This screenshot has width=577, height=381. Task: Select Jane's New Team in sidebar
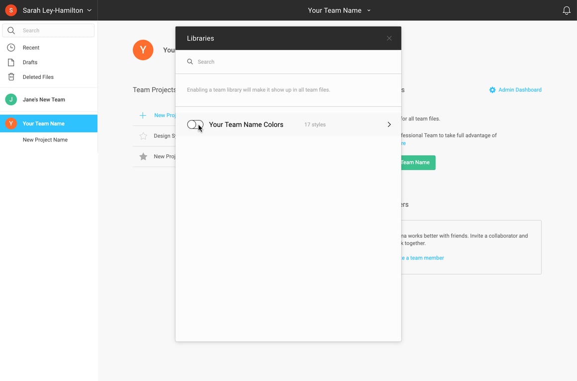click(44, 100)
